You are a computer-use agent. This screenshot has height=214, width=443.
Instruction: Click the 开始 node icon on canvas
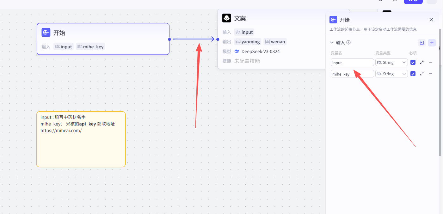(46, 33)
